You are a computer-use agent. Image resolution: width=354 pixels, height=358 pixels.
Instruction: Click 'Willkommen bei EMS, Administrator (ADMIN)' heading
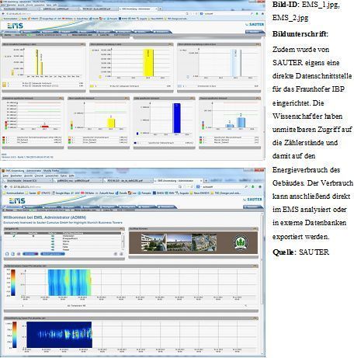coord(44,217)
